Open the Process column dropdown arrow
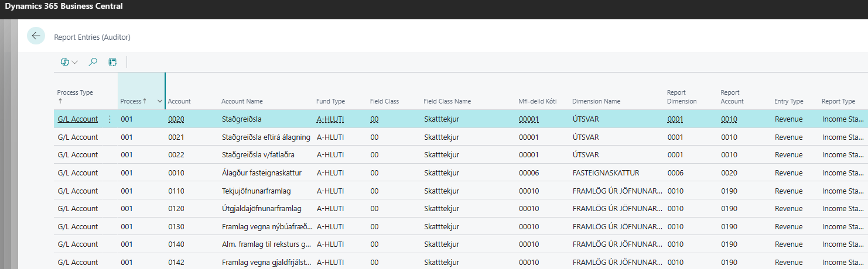 pyautogui.click(x=160, y=101)
